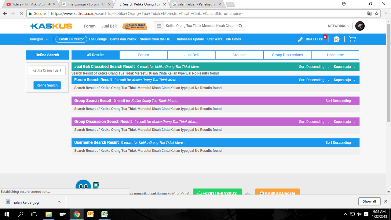The width and height of the screenshot is (391, 220).
Task: Open File Explorer from taskbar
Action: 49,214
